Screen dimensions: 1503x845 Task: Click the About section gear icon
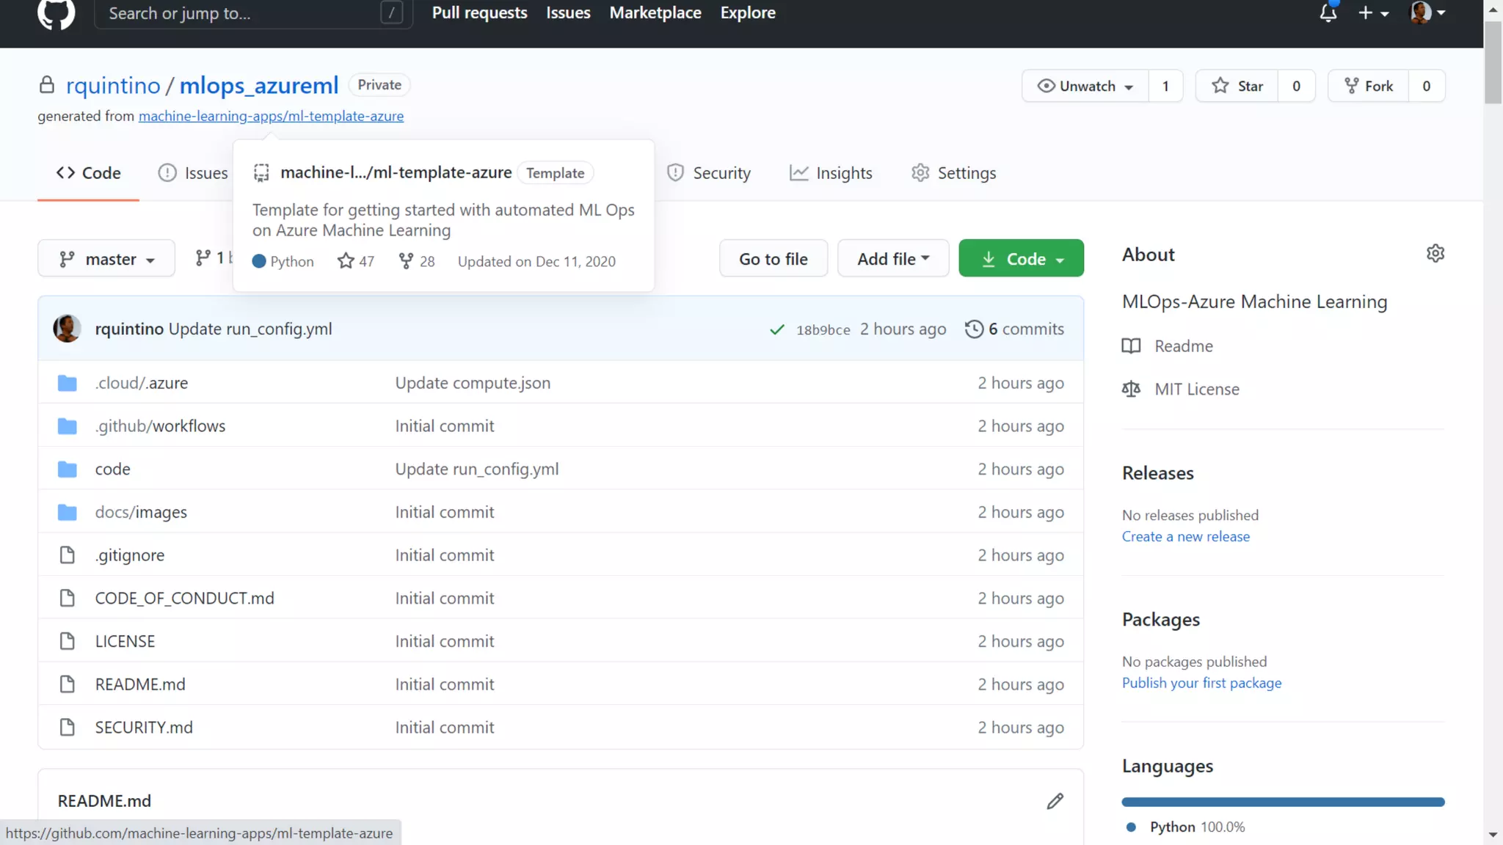coord(1435,254)
